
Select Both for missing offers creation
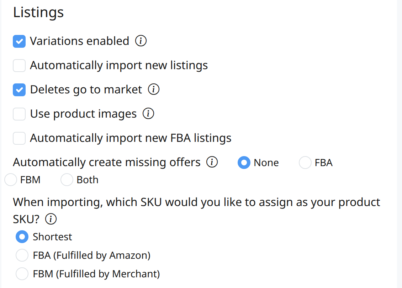67,180
